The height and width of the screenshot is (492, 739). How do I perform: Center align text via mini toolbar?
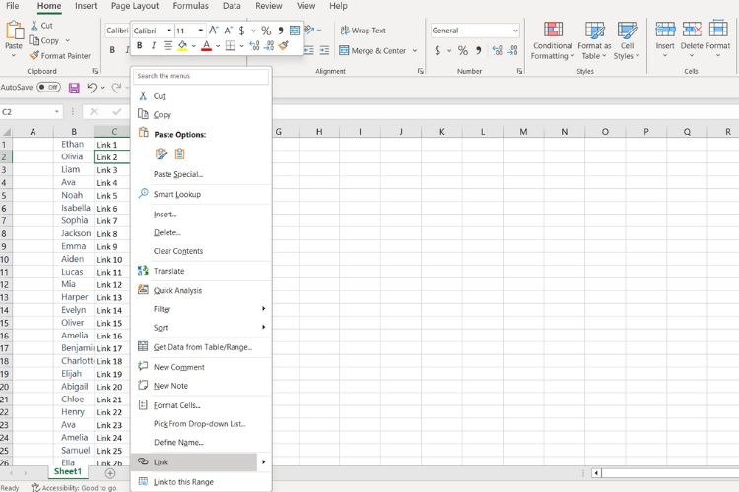pos(168,45)
